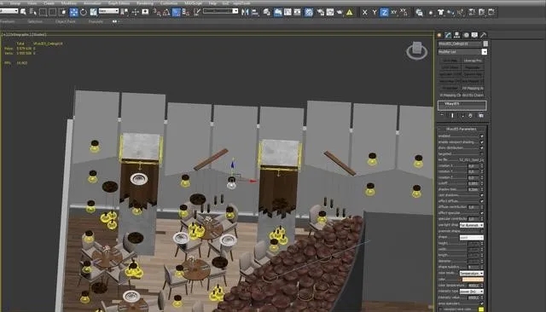Activate the Select and Move tool

tap(74, 12)
